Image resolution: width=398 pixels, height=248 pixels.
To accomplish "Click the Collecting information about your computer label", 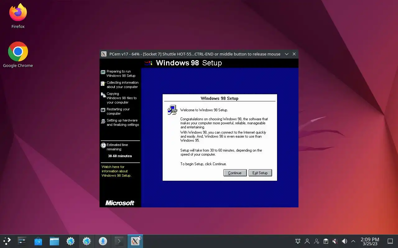I will tap(123, 85).
